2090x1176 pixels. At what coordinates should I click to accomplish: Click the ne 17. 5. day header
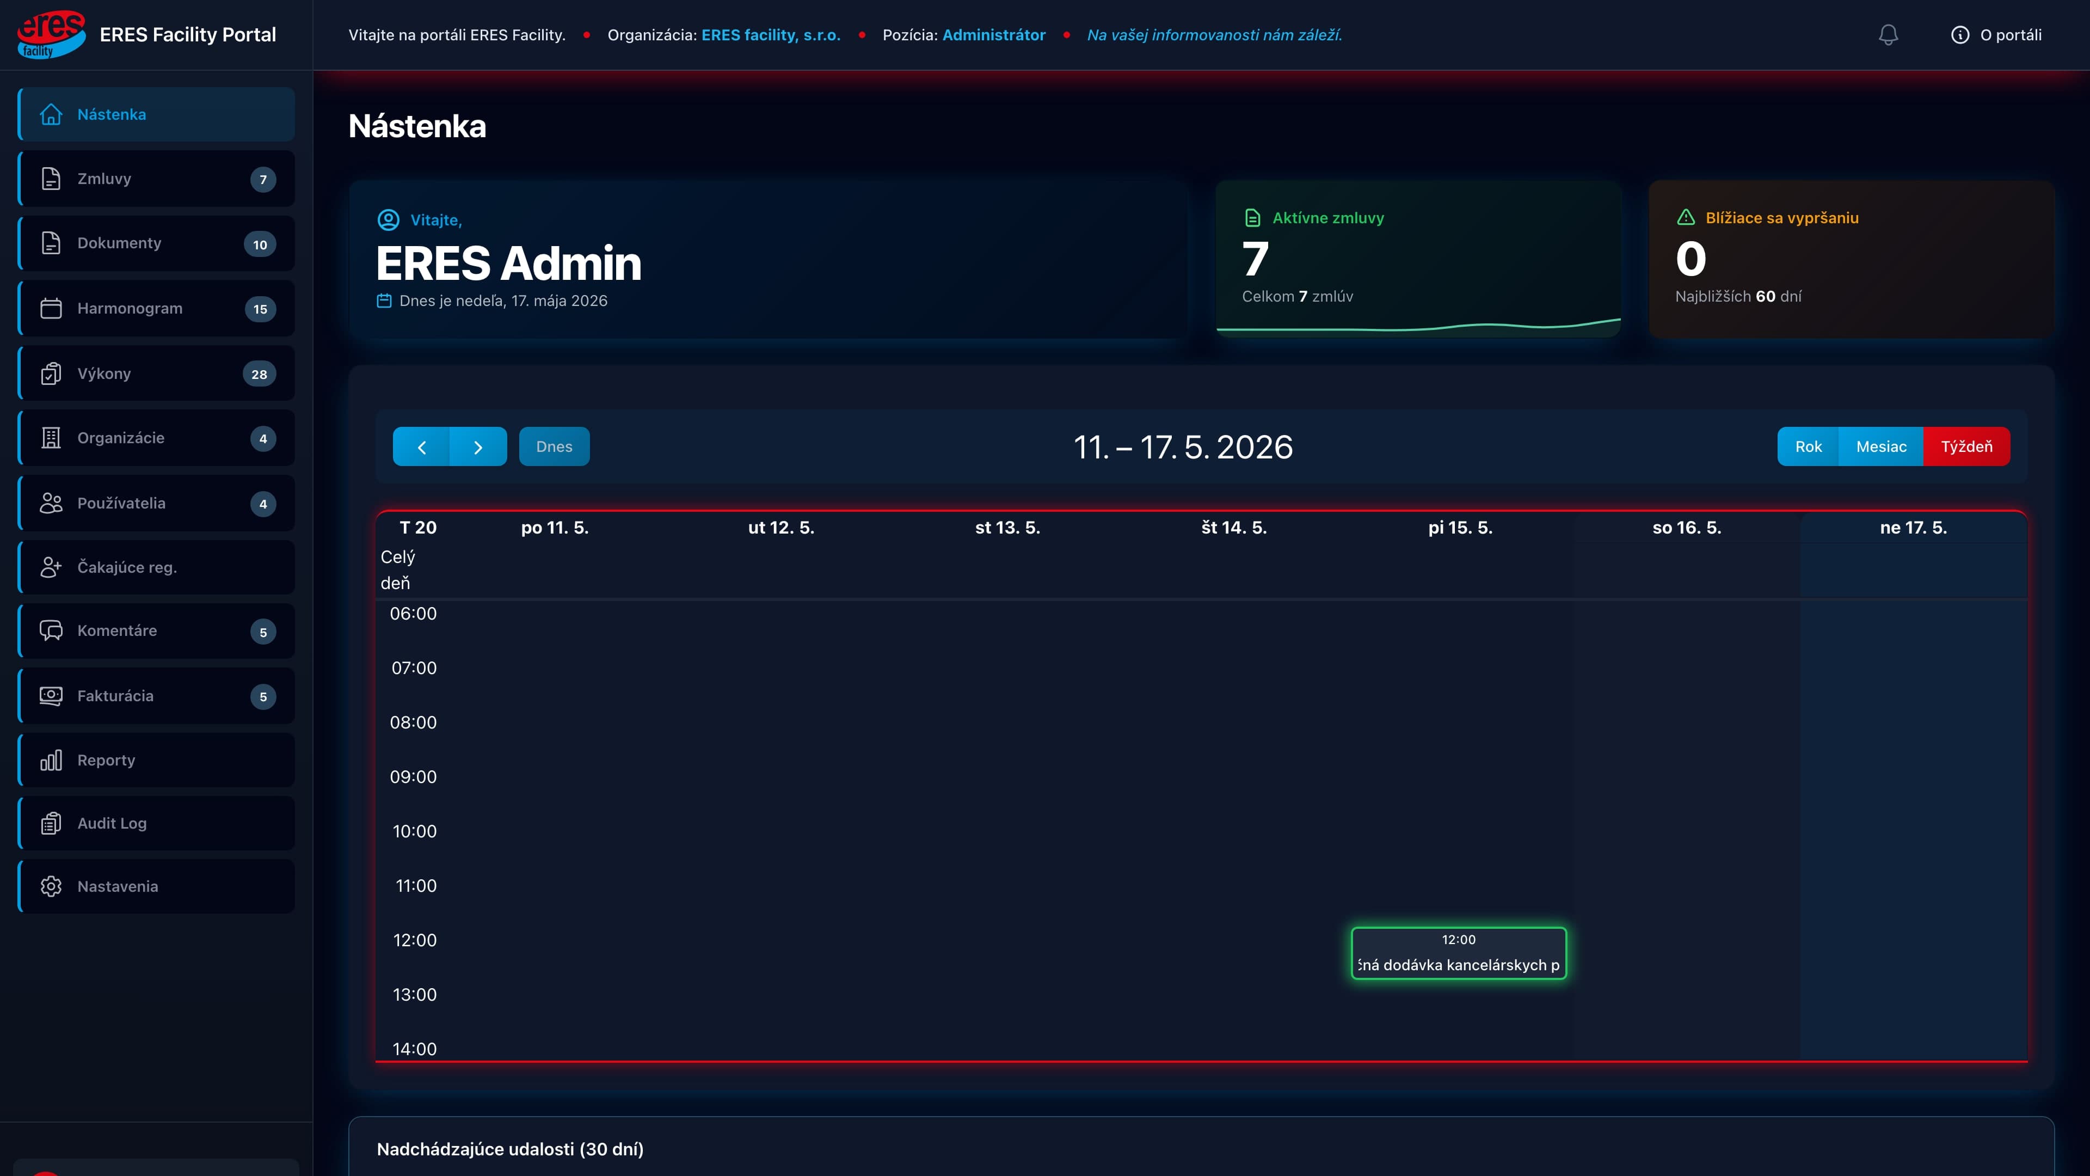pos(1913,528)
